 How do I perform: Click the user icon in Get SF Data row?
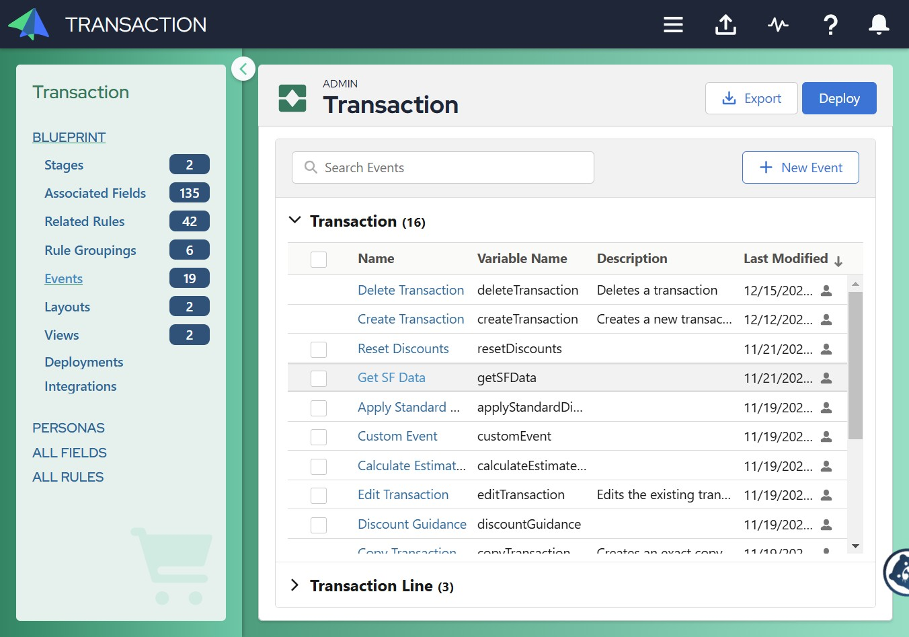pyautogui.click(x=826, y=378)
